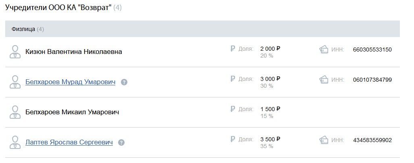Click the 3 500 ₽ share value

point(270,139)
